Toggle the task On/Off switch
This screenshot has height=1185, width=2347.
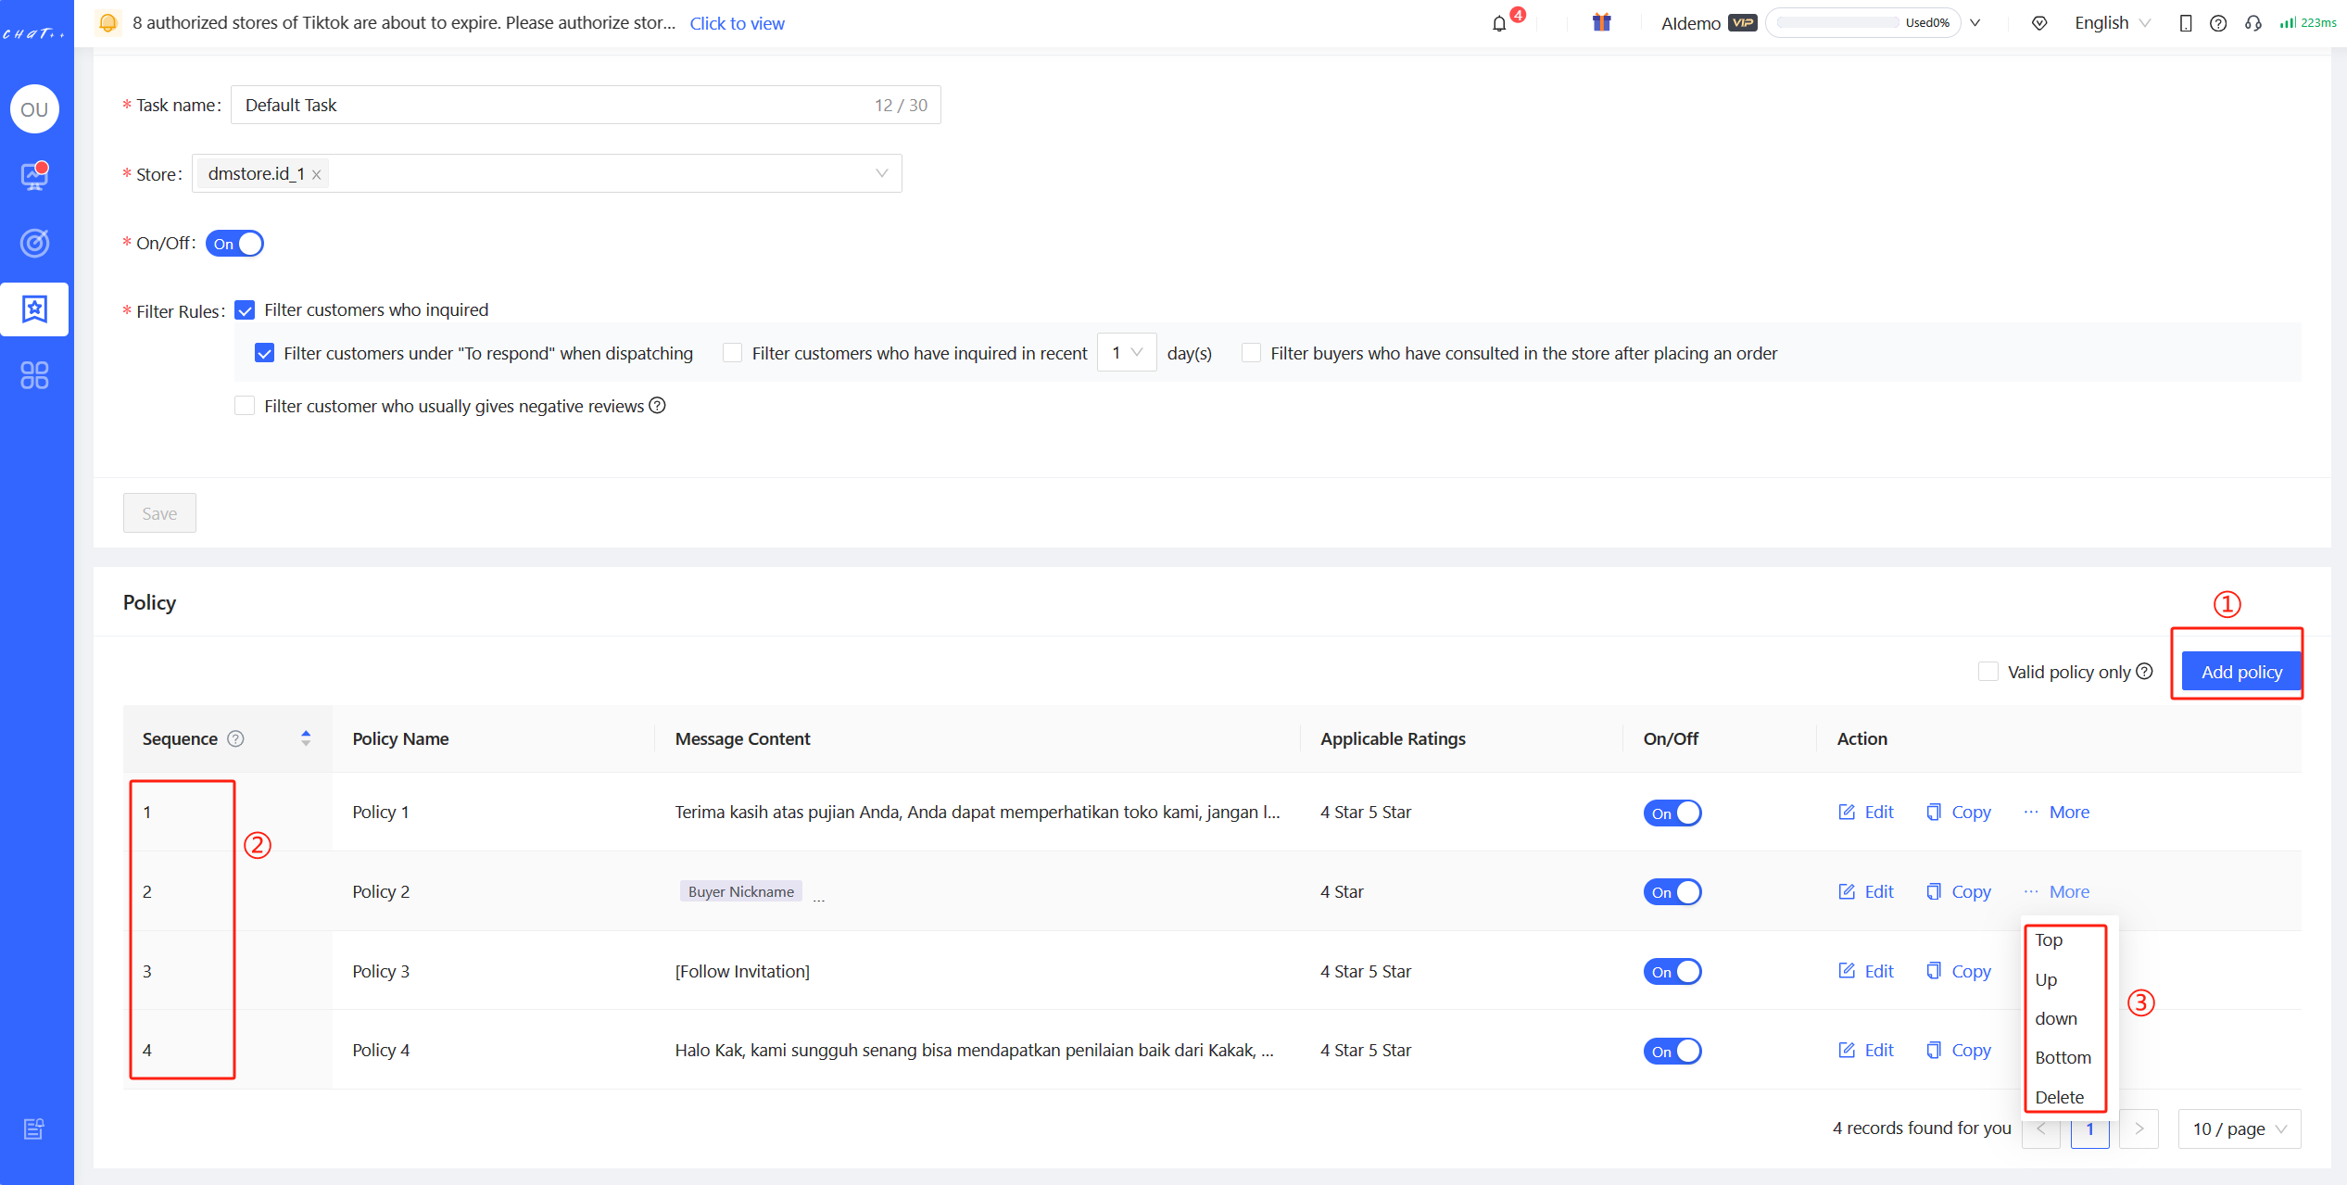click(234, 244)
